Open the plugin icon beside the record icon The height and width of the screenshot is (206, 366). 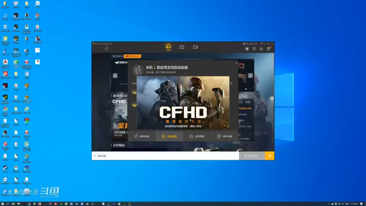(254, 49)
